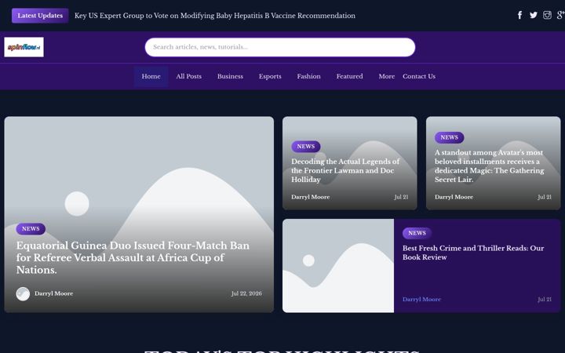Open the Avatar Magic Secret Lair article
Viewport: 565px width, 353px height.
(x=490, y=166)
